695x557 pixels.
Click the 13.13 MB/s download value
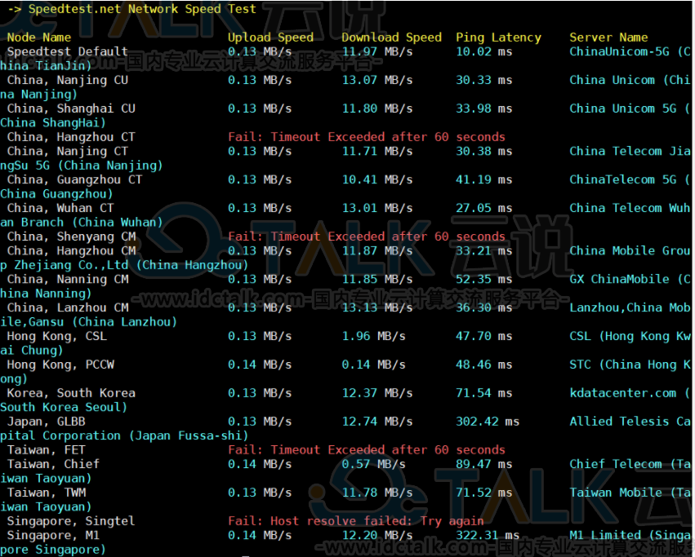tap(377, 307)
